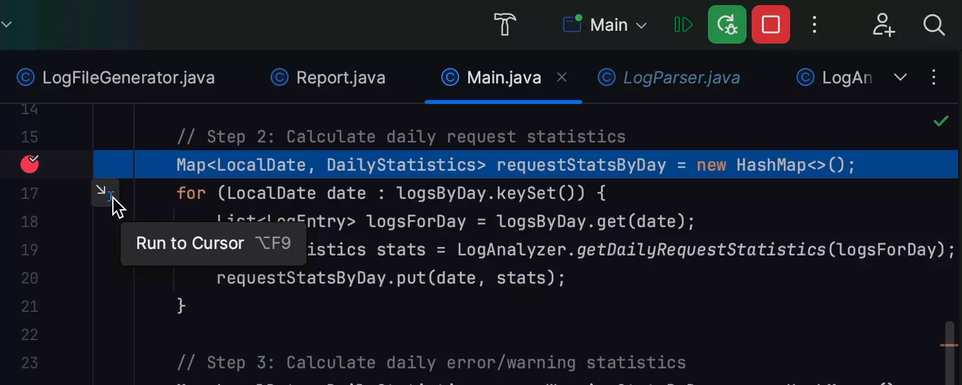Close the Main.java tab
The width and height of the screenshot is (962, 385).
(x=562, y=78)
